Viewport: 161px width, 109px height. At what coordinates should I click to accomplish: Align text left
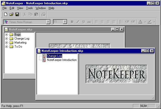point(97,22)
